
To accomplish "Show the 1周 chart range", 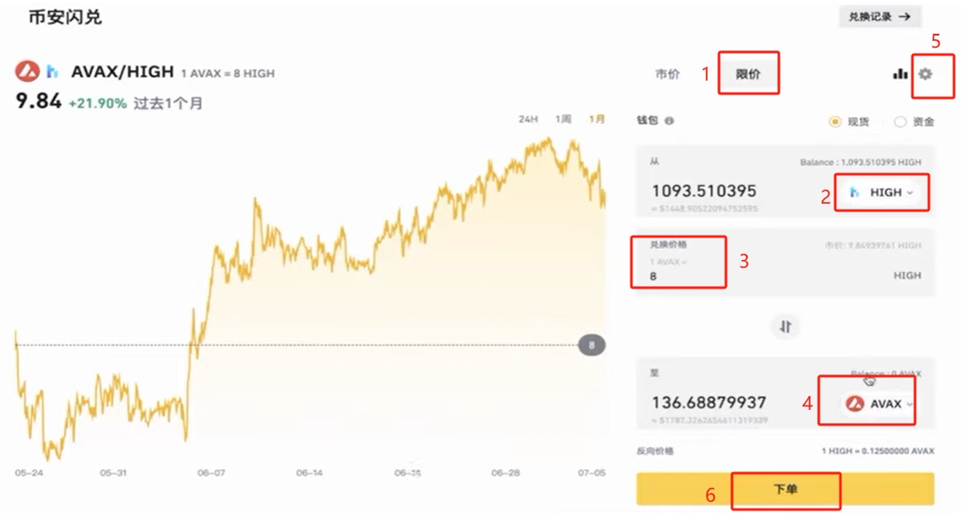I will (x=563, y=119).
